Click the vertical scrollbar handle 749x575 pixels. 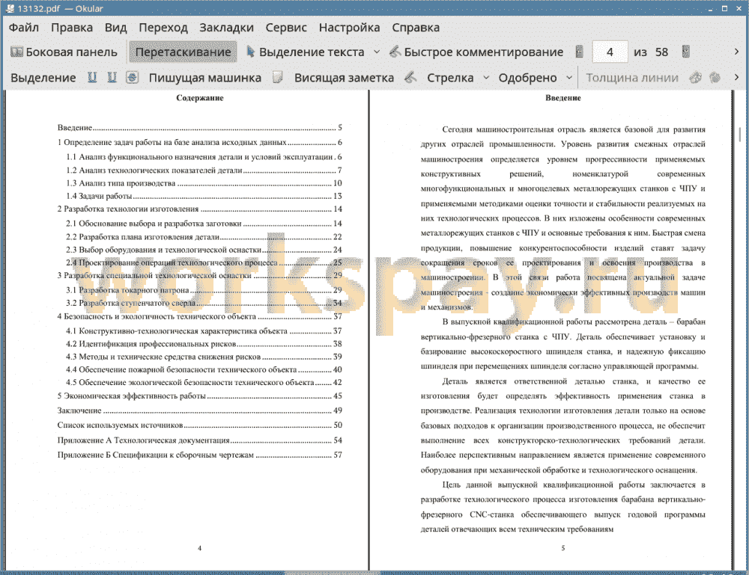click(x=739, y=134)
